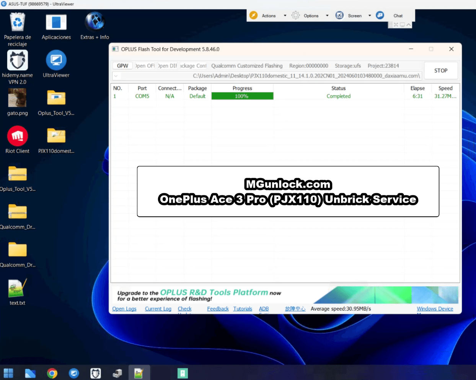Collapse the UltraViewer toolbar with the up chevron
The height and width of the screenshot is (380, 476).
point(409,24)
